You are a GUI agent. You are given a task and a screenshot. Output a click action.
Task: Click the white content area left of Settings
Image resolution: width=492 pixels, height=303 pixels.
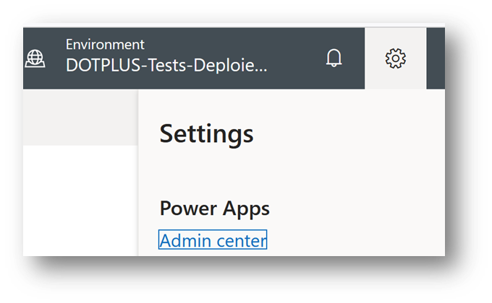coord(80,202)
